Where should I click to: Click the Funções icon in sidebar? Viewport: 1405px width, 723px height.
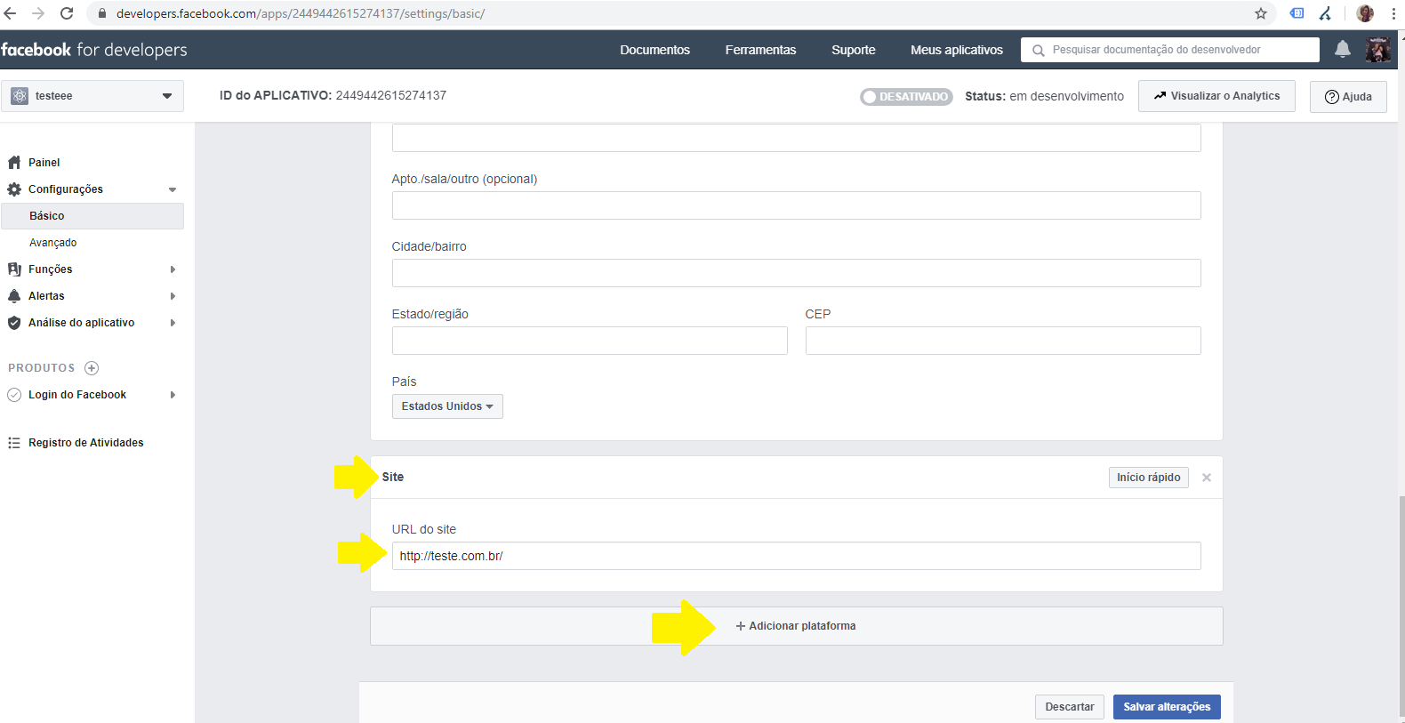coord(14,269)
